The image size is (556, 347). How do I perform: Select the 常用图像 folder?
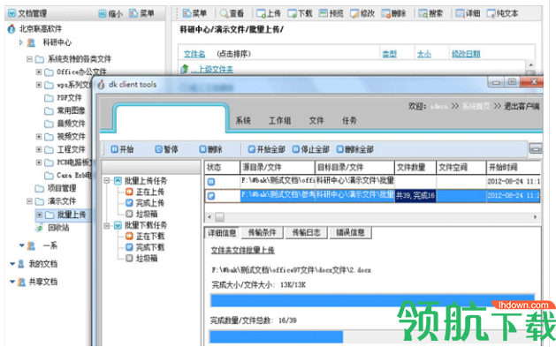tap(71, 111)
